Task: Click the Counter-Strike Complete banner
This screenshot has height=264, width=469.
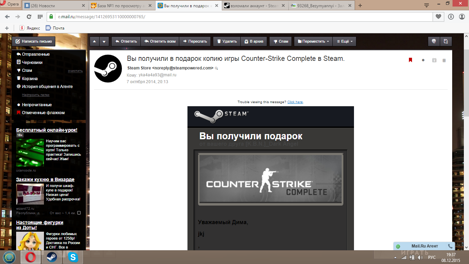Action: pos(271,179)
